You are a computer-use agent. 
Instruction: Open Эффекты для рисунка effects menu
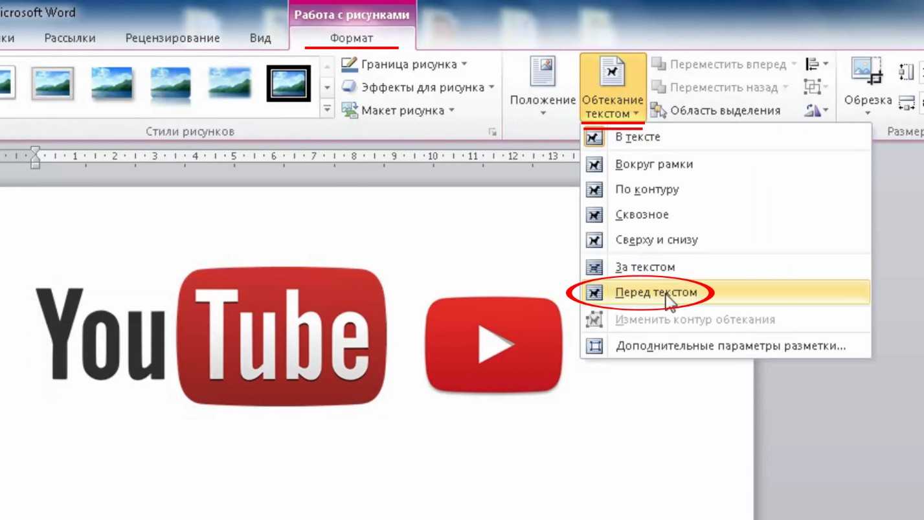[x=418, y=87]
